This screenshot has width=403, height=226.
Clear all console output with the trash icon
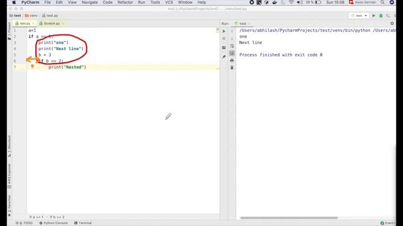(232, 68)
